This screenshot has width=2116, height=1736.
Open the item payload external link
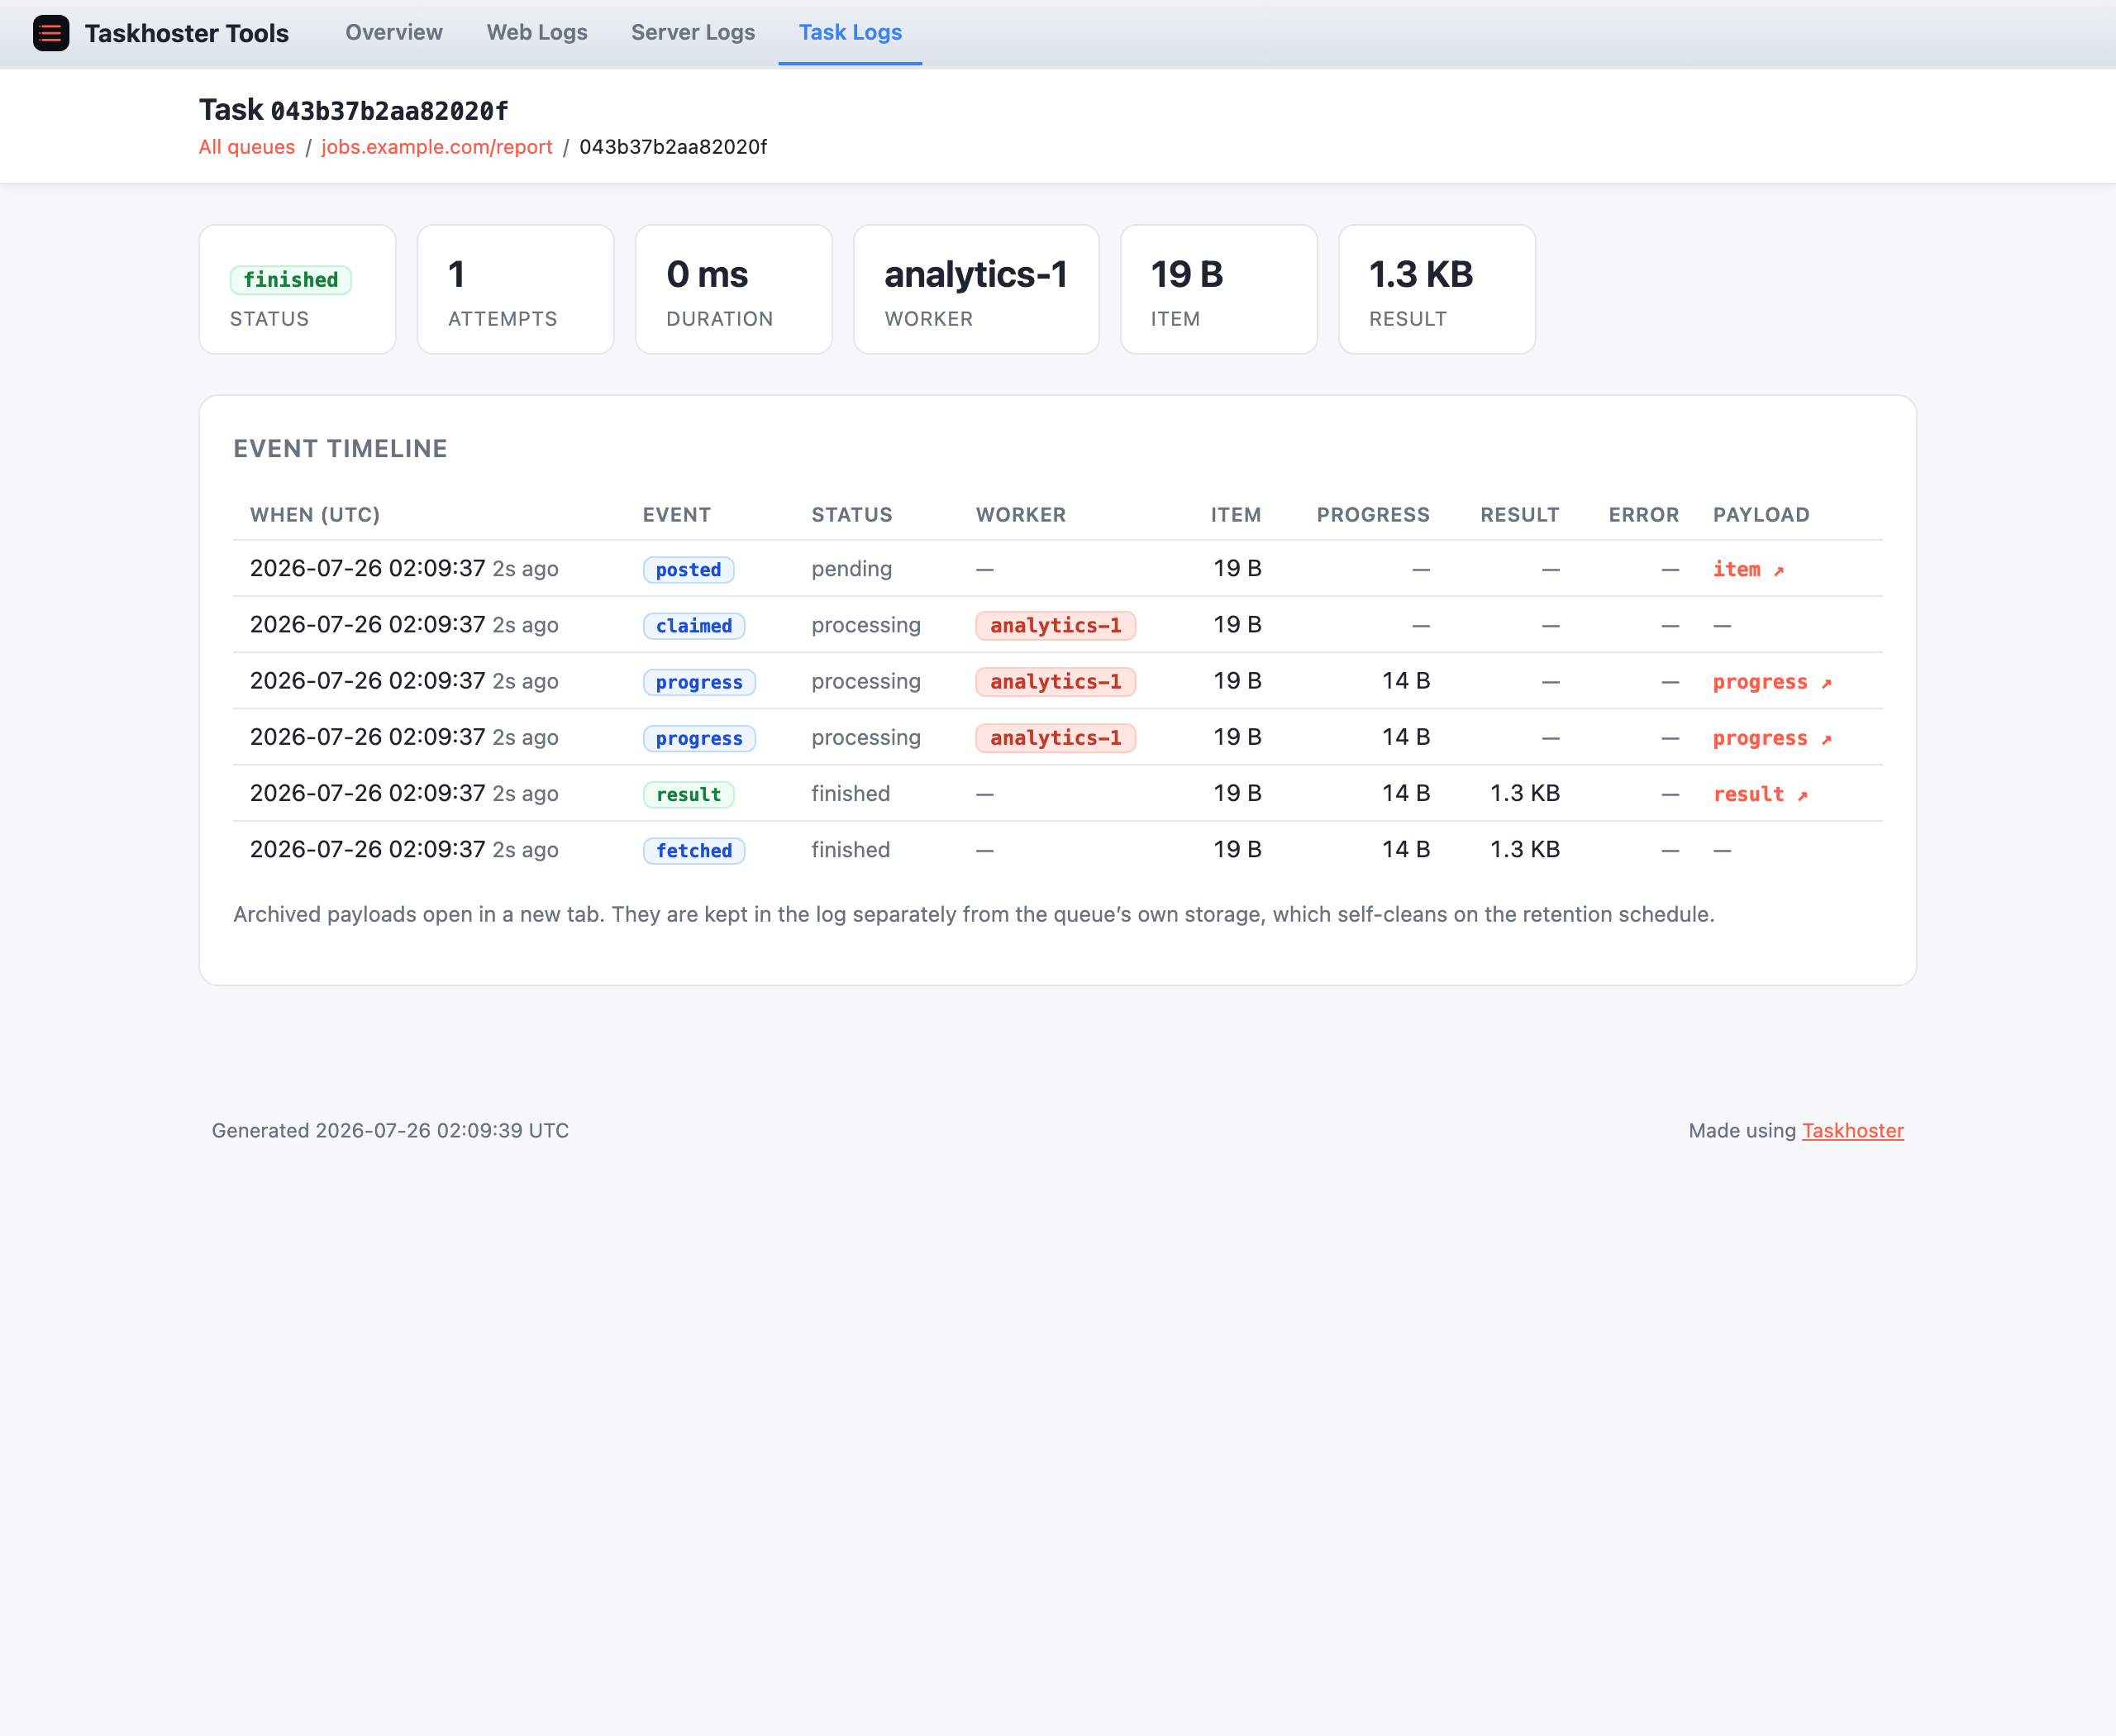point(1748,569)
